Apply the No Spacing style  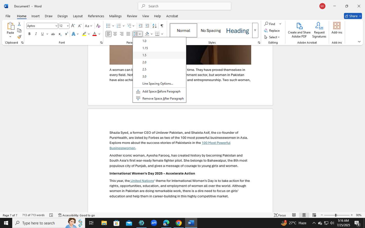[211, 30]
